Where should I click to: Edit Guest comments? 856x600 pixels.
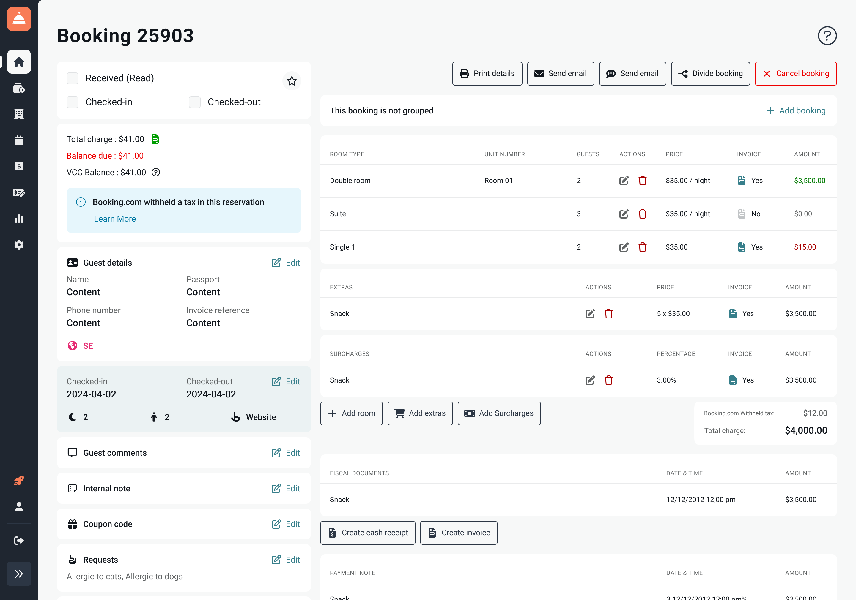point(286,453)
